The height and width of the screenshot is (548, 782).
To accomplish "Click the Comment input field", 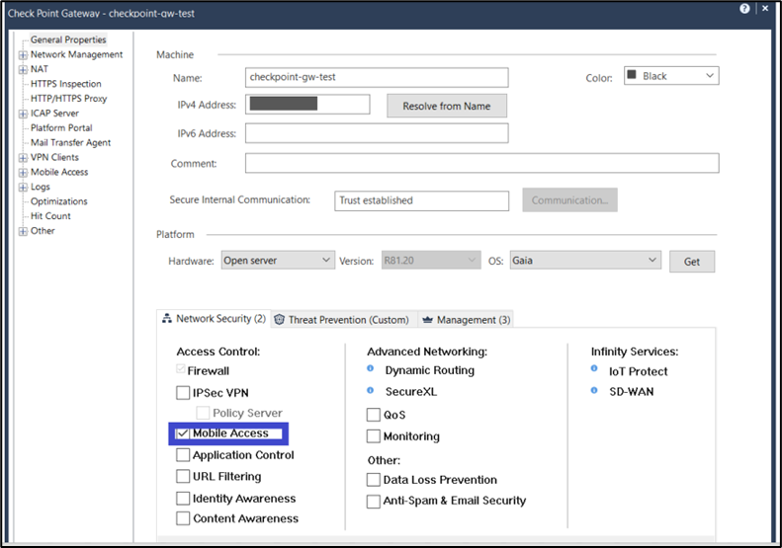I will coord(481,163).
